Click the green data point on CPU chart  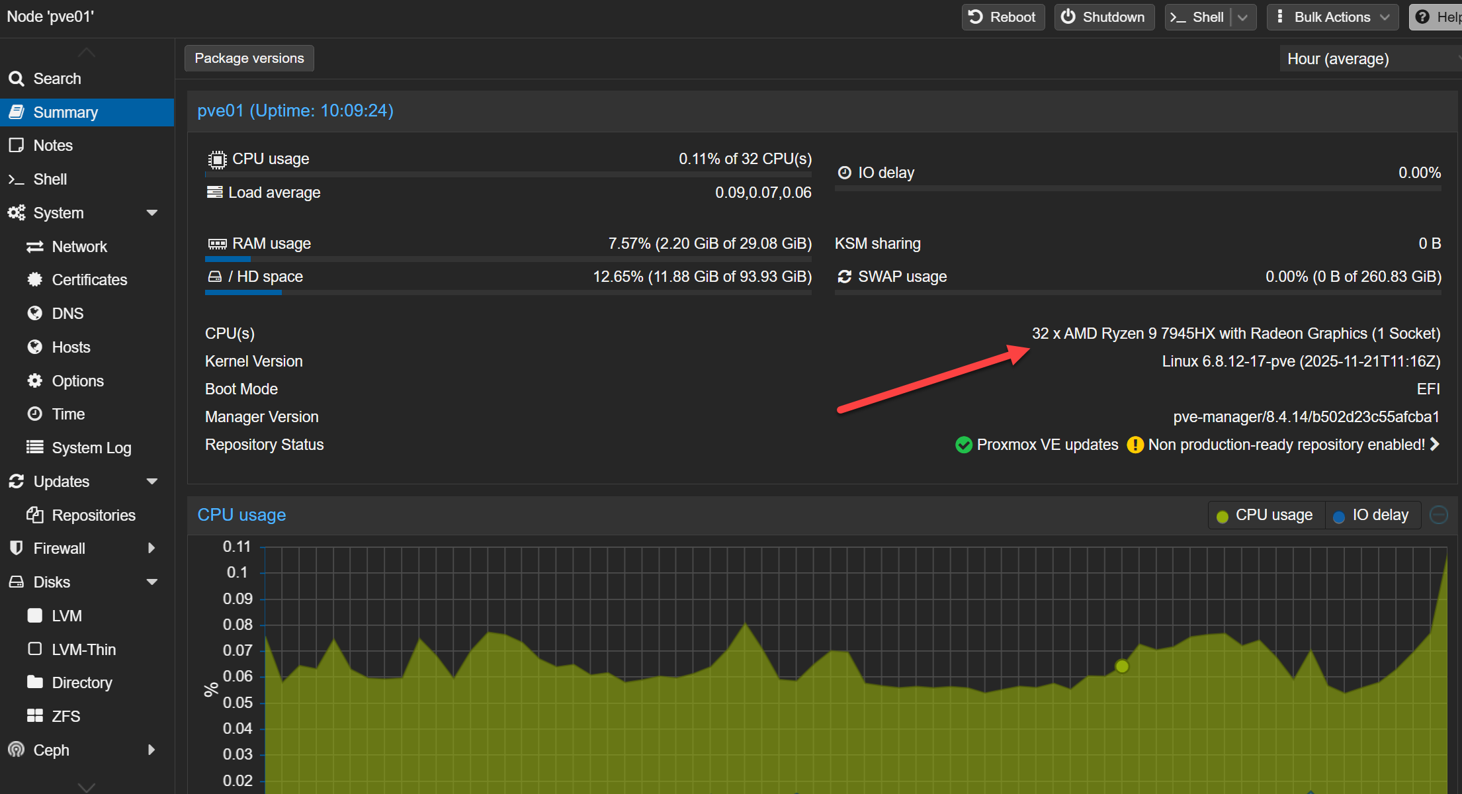pos(1122,666)
